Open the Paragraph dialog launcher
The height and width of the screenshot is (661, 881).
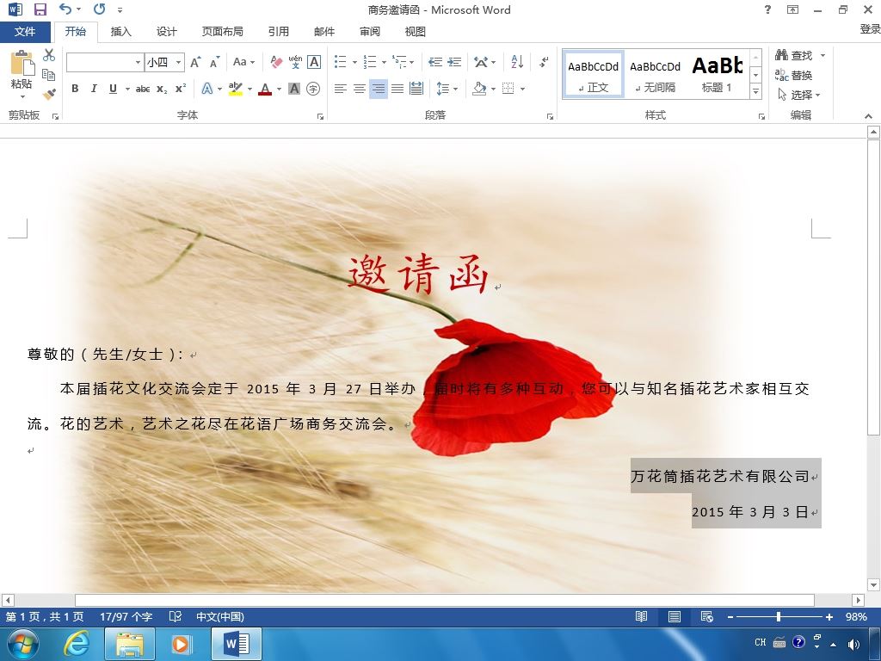pos(550,116)
